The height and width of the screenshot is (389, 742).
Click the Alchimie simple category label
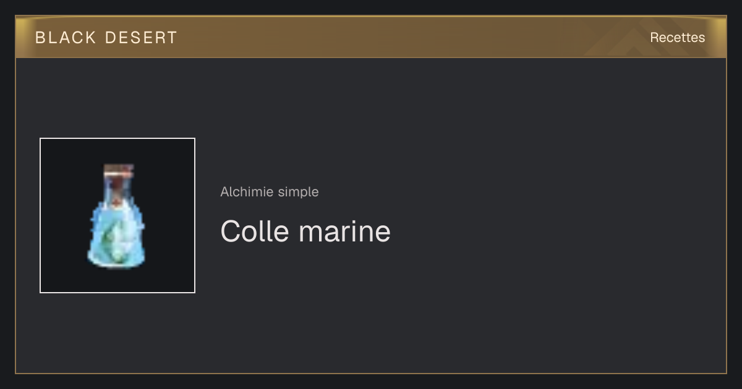[x=270, y=192]
